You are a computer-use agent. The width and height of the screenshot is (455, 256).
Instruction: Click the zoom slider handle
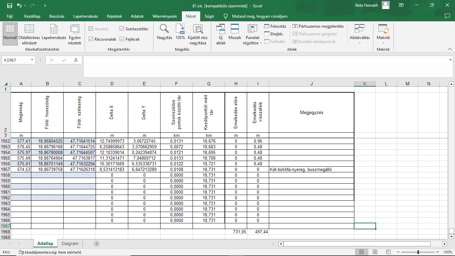click(418, 252)
